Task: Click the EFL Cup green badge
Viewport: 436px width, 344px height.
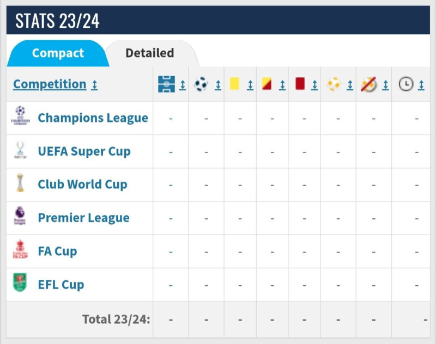Action: (x=20, y=282)
